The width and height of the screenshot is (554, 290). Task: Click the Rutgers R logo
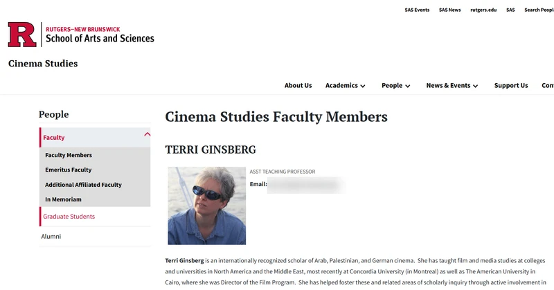click(x=22, y=35)
